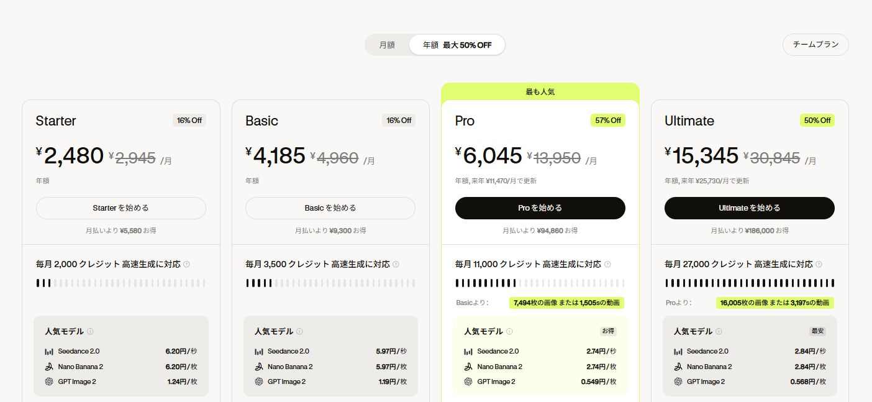The height and width of the screenshot is (402, 872).
Task: Open the チームプラン team plans button
Action: 815,45
